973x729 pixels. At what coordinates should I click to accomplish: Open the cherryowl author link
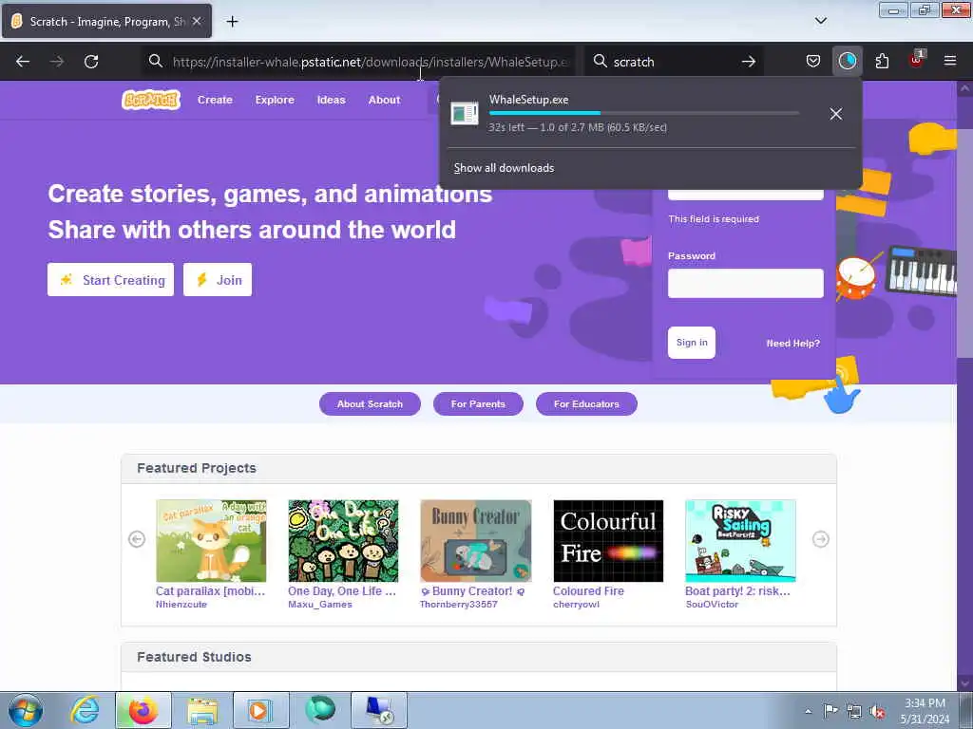[576, 605]
